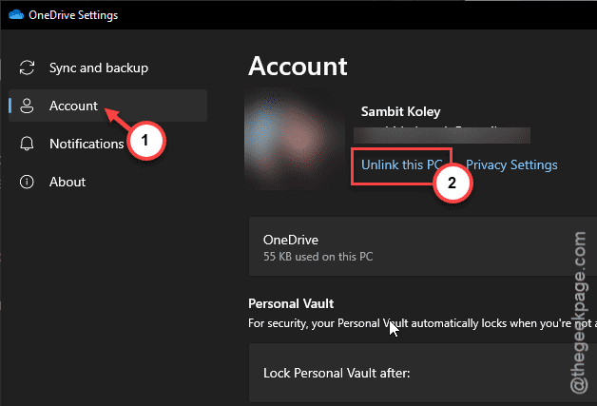Click the person icon beside Account
597x406 pixels.
(27, 106)
